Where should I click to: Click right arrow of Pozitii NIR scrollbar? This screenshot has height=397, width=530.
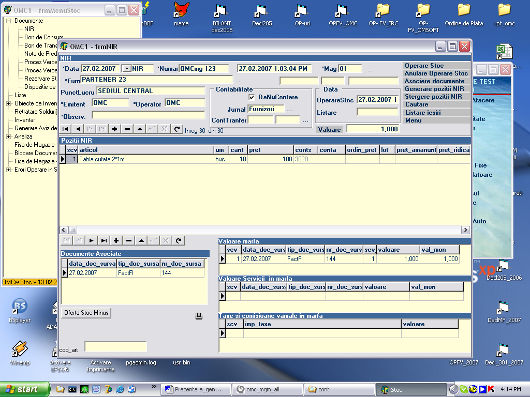(465, 230)
